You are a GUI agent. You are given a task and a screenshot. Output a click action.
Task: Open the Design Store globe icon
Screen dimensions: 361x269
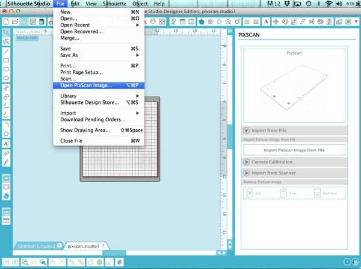point(6,196)
